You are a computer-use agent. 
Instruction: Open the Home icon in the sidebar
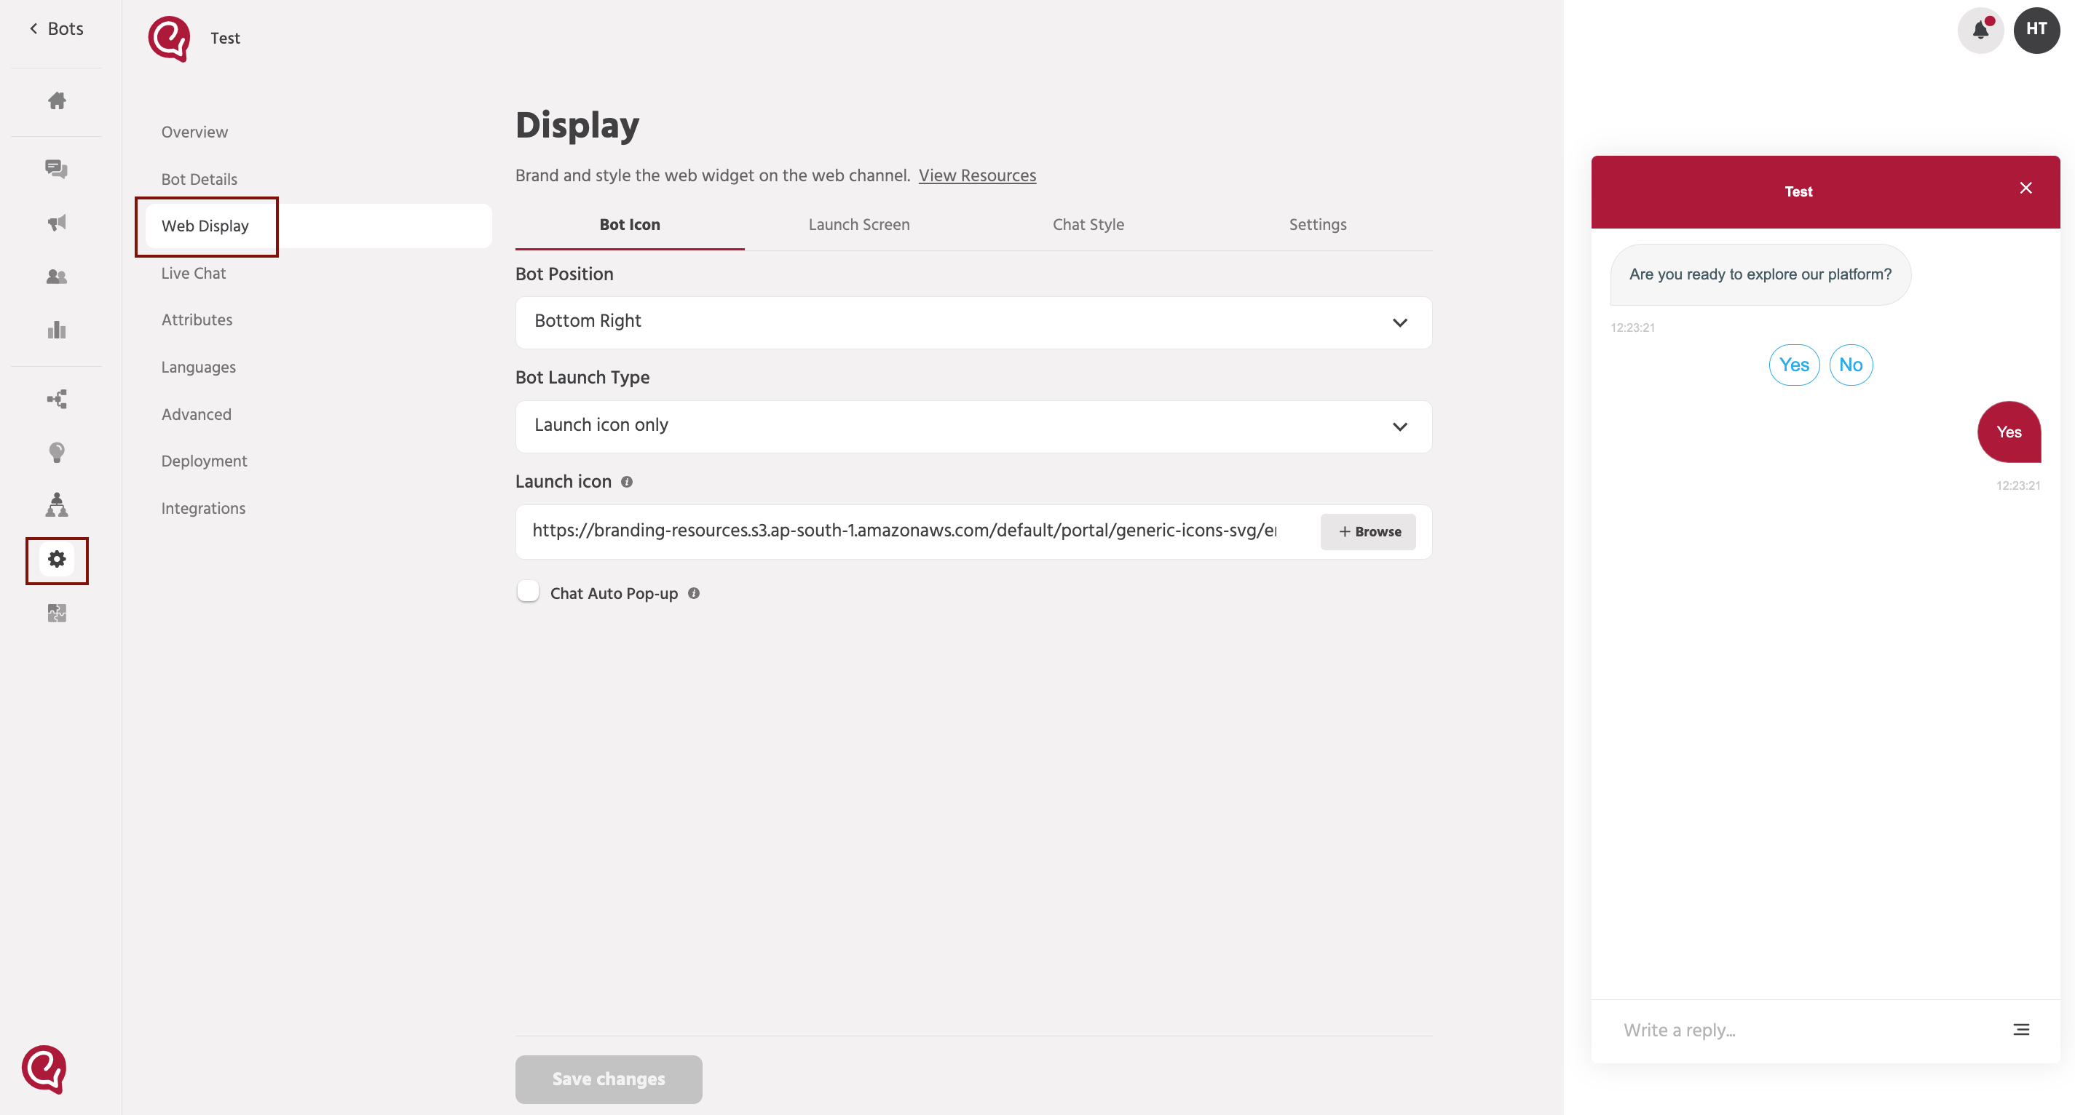click(x=56, y=100)
